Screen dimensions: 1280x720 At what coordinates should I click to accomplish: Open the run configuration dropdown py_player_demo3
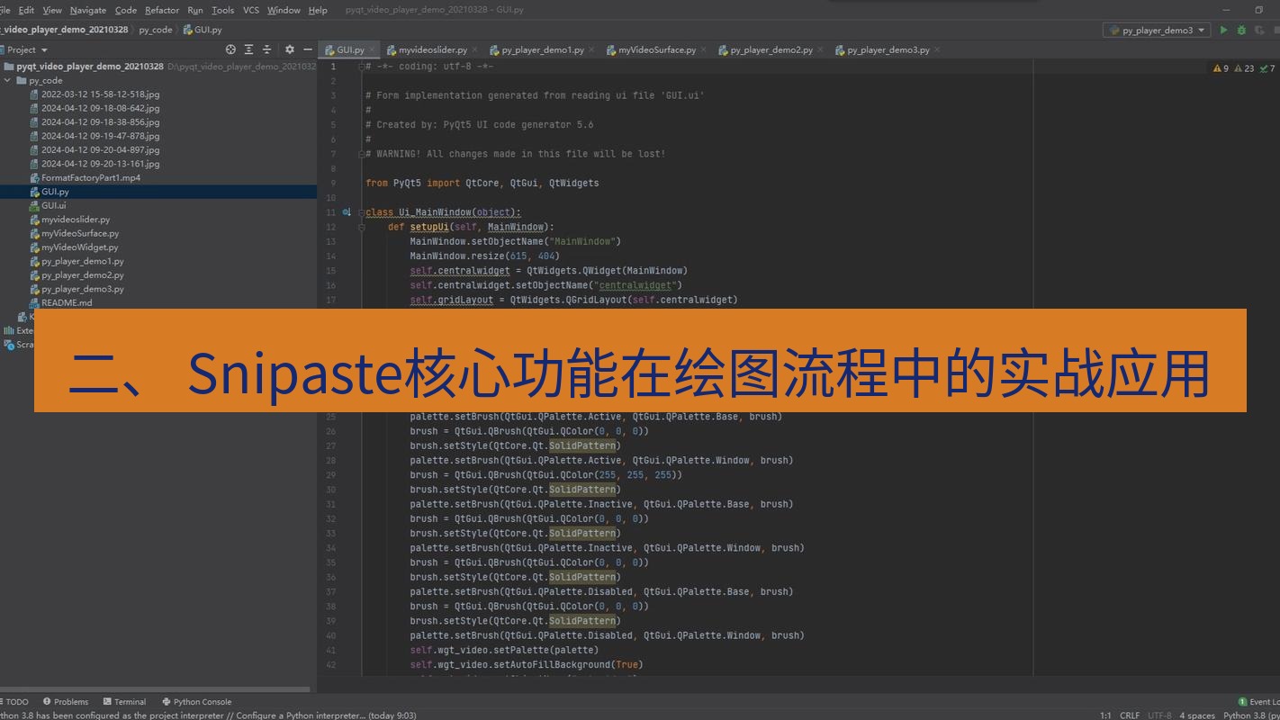[x=1157, y=29]
